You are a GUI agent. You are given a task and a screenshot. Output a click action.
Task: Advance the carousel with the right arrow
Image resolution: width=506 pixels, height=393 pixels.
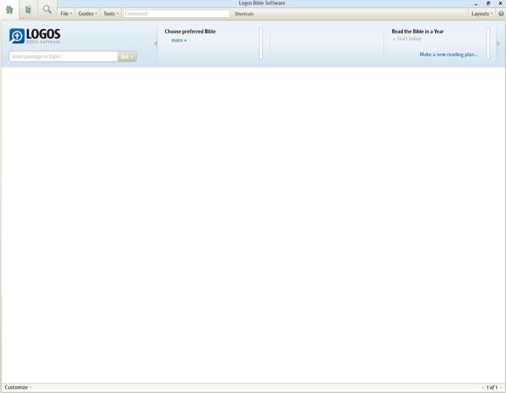(x=499, y=42)
